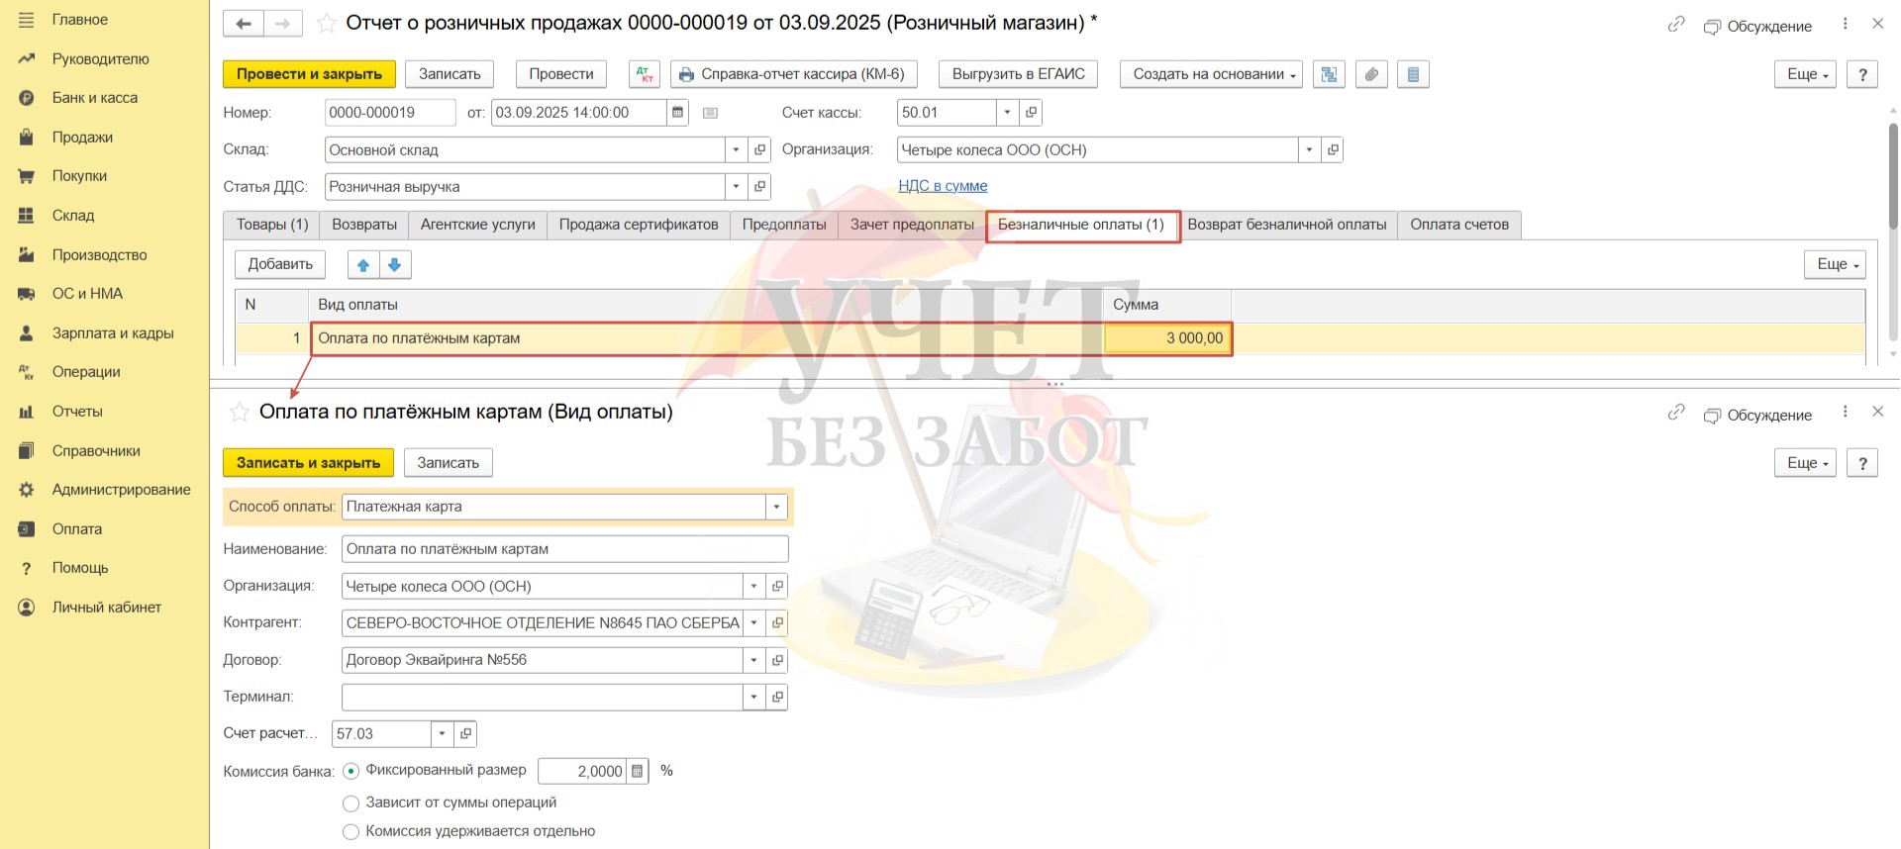
Task: Open the Договор Эквайринга №556 card
Action: pyautogui.click(x=777, y=660)
